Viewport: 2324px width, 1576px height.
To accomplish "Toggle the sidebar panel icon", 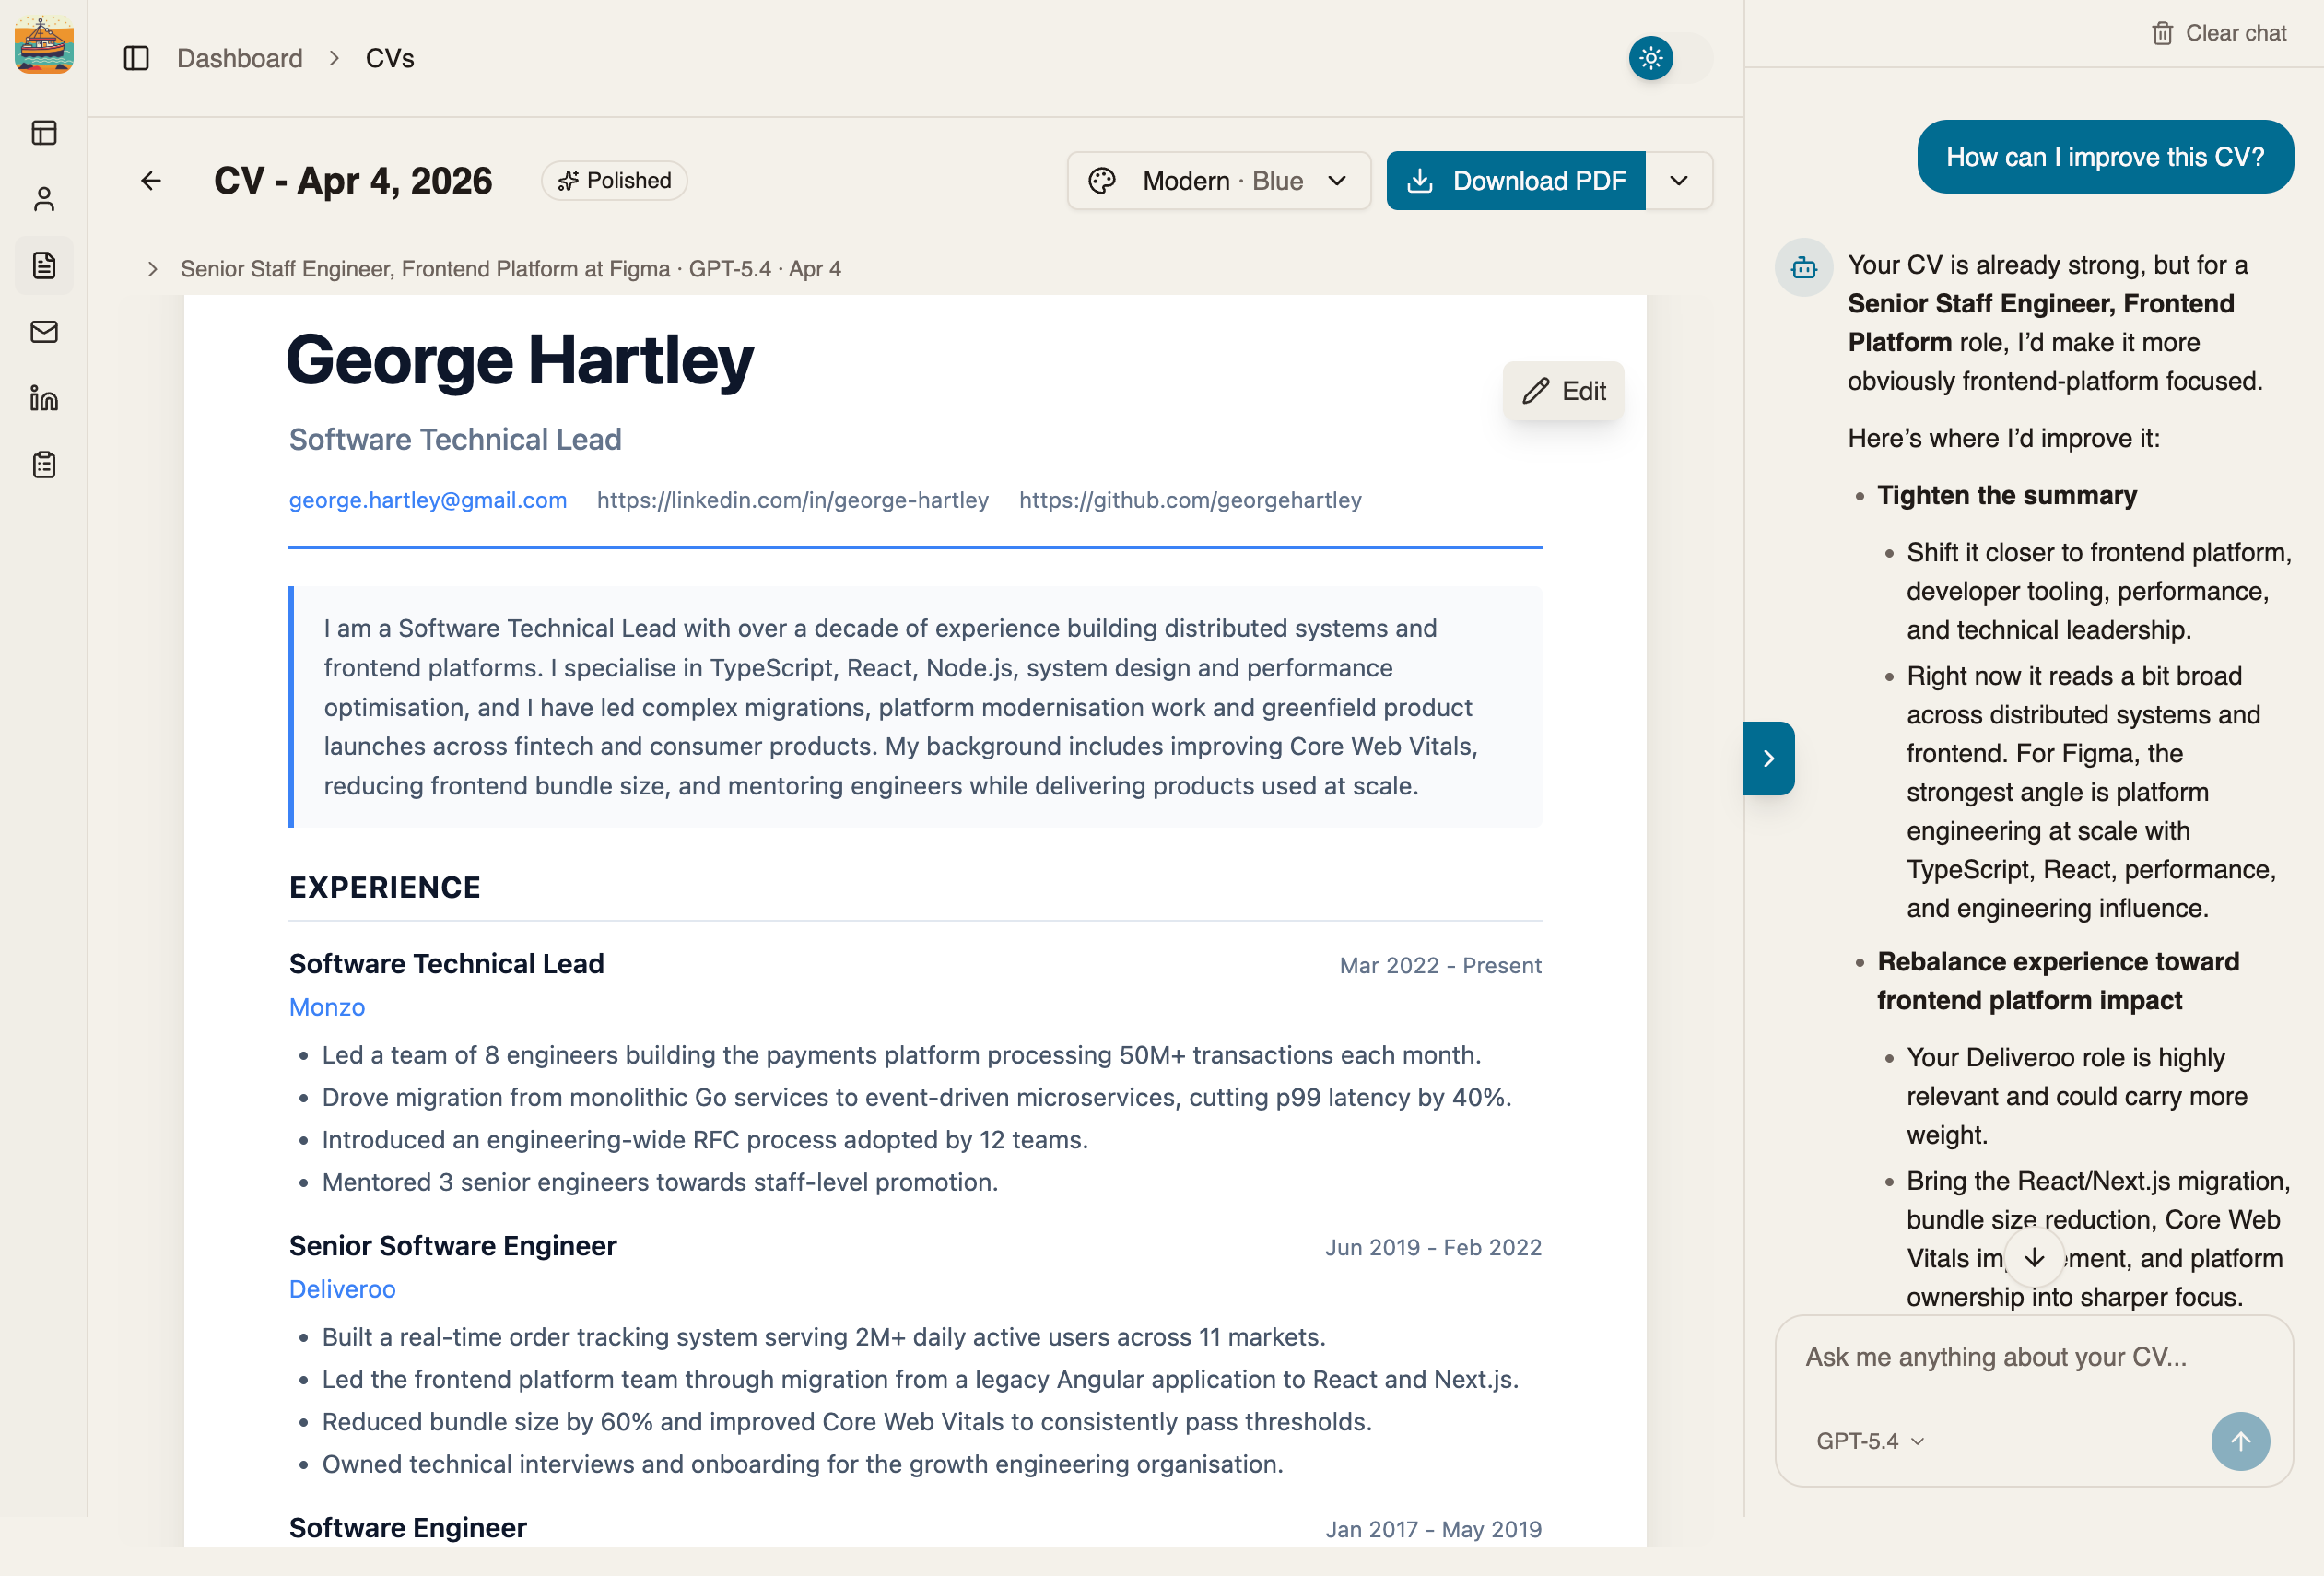I will click(x=136, y=58).
